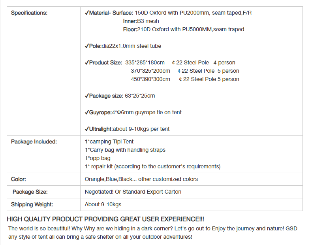Click the 450*390*300cm size entry
The height and width of the screenshot is (245, 310).
coord(150,79)
